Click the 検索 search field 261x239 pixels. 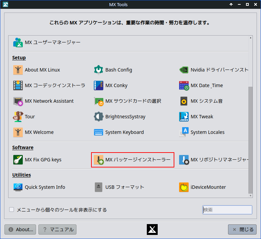click(227, 210)
